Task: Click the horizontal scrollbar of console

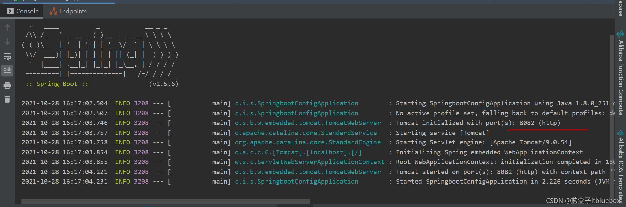Action: 166,201
